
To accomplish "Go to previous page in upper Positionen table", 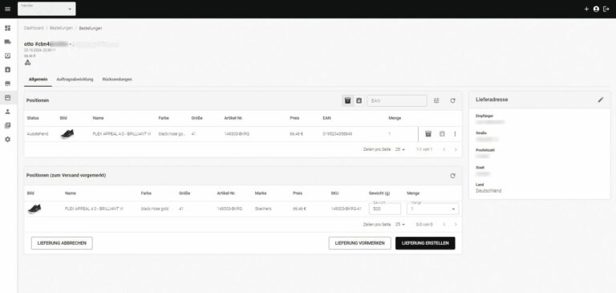I will 444,149.
